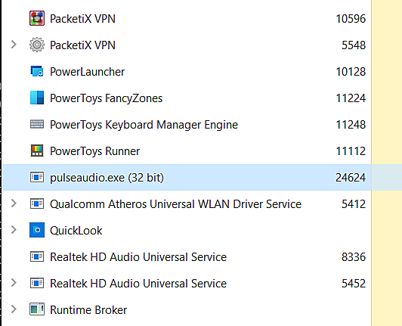Click the icon of Realtek service PID 8336
The image size is (402, 326).
(37, 256)
